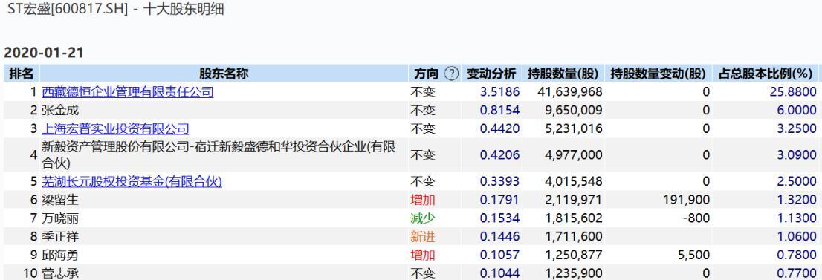The image size is (822, 280).
Task: Click the 持股数量变动(股) column header
Action: 658,74
